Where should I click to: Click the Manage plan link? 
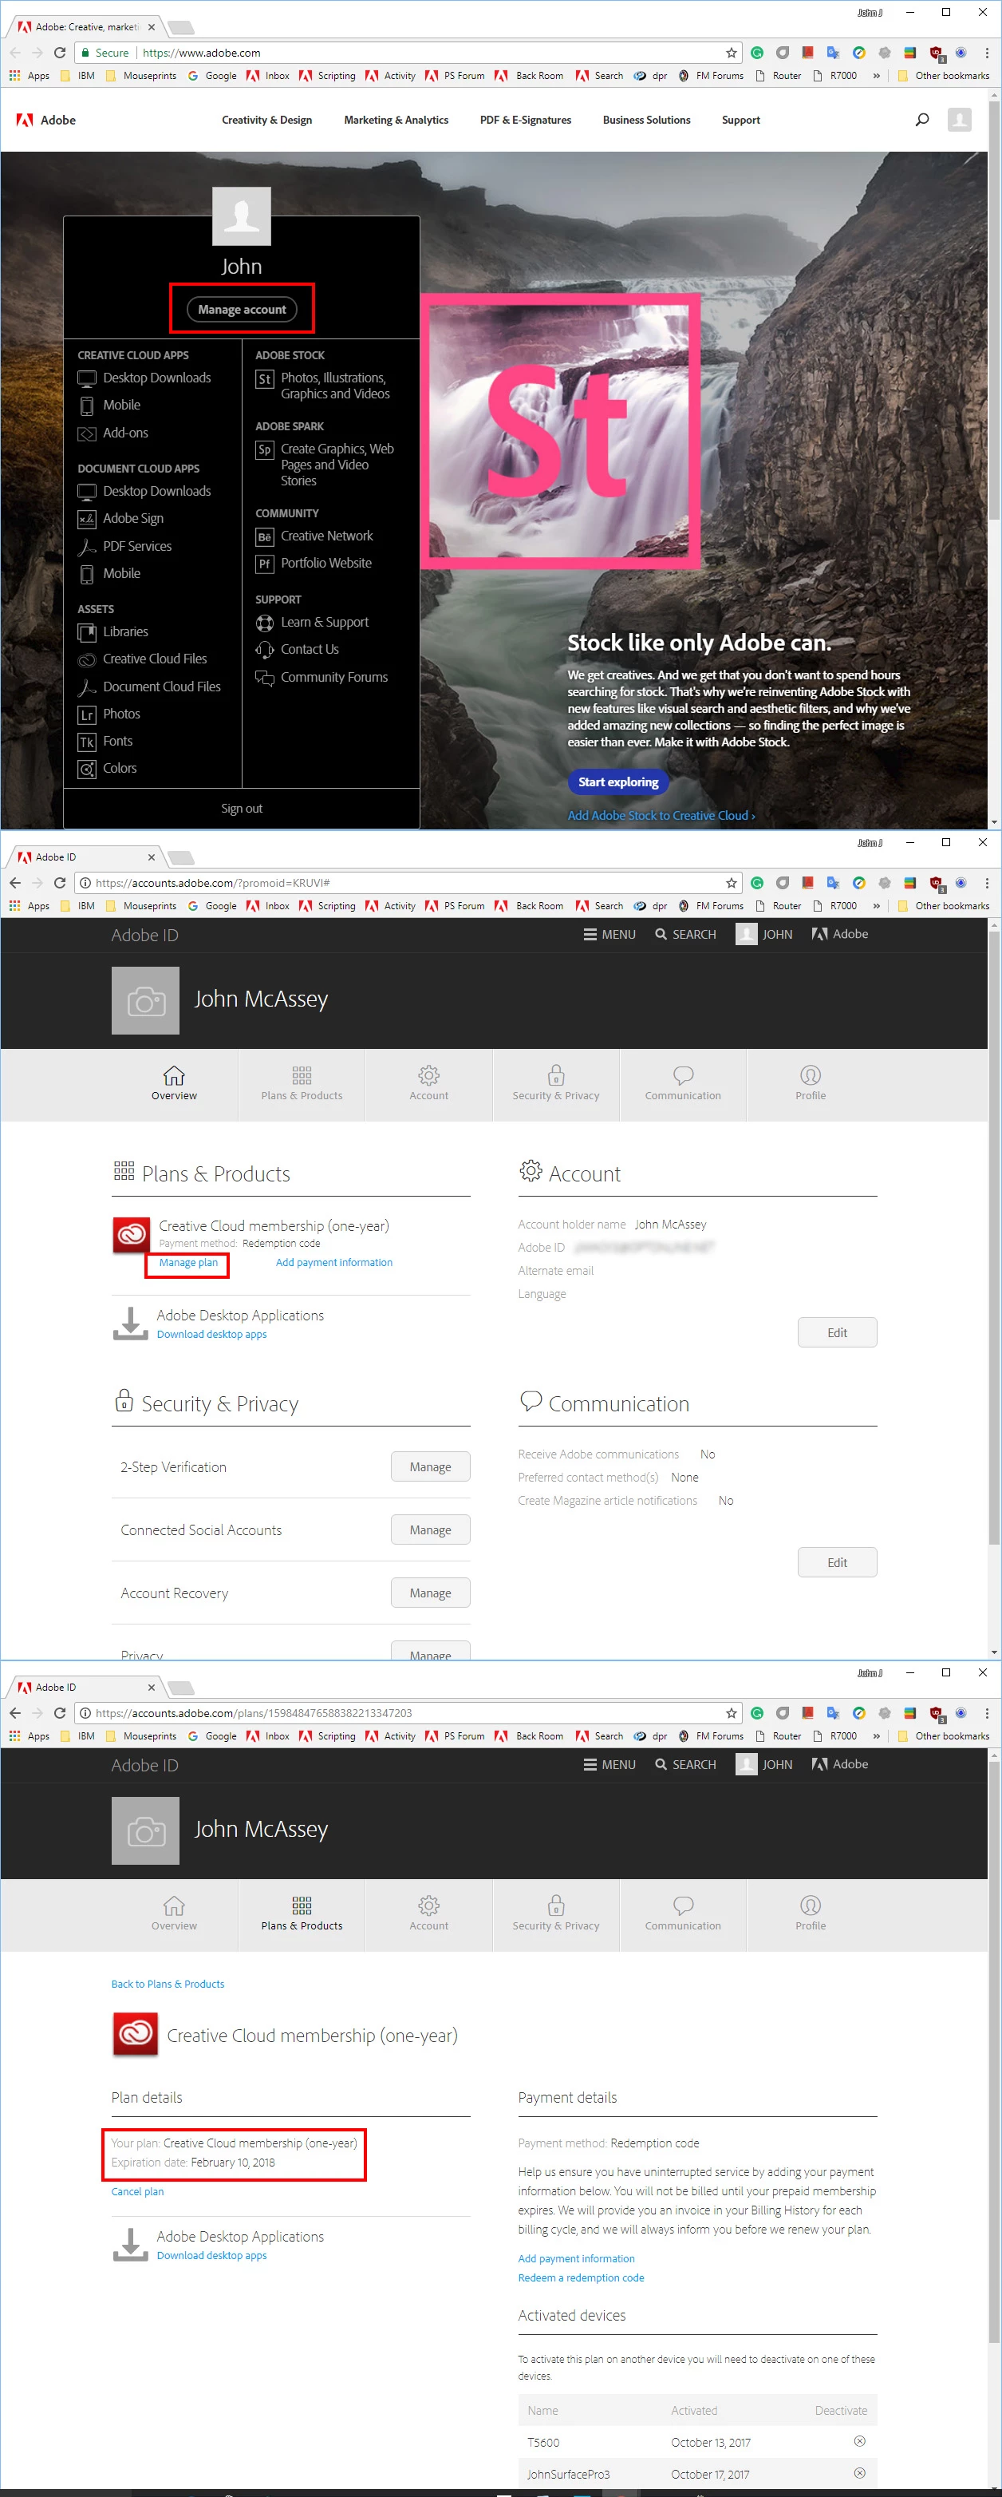tap(188, 1262)
